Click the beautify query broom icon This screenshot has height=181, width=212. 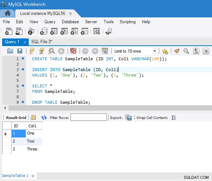(177, 51)
